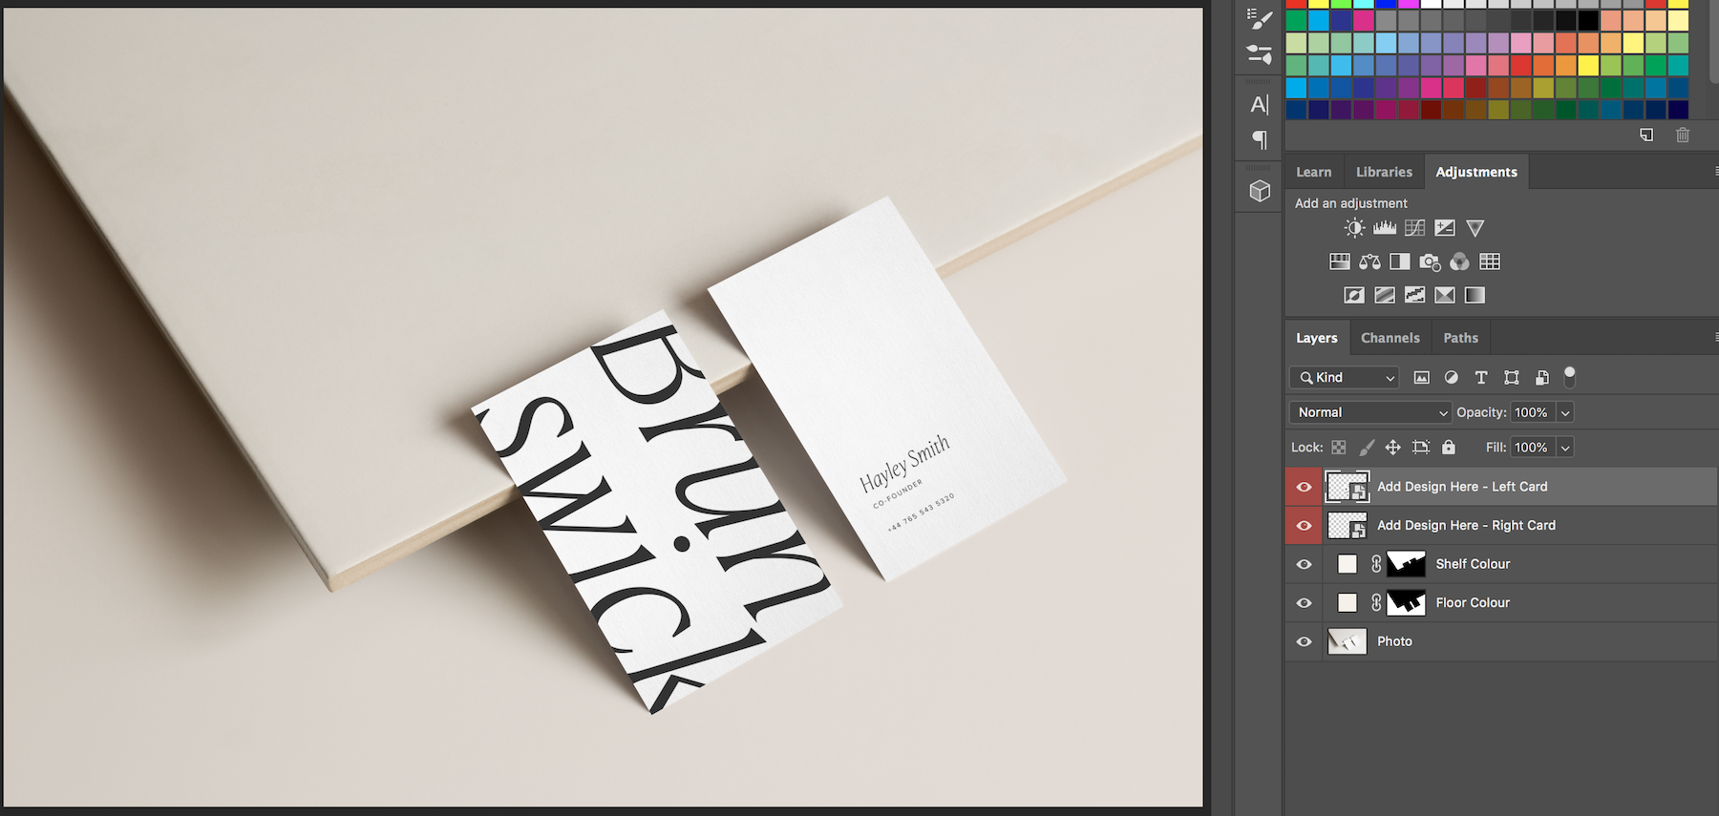
Task: Turn off layer filtering switch
Action: (x=1569, y=377)
